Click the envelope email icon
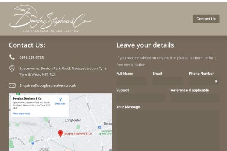The image size is (227, 151). (12, 85)
